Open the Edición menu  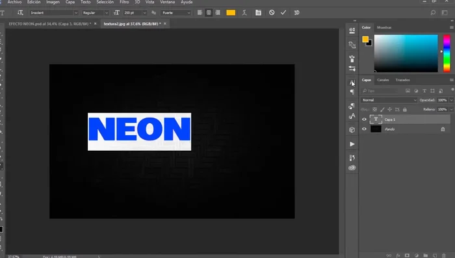pyautogui.click(x=34, y=2)
